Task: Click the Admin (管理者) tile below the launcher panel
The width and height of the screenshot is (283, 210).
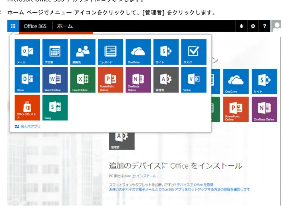Action: pyautogui.click(x=122, y=141)
